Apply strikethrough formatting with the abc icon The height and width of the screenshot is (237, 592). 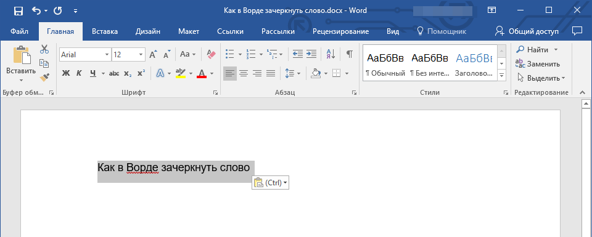tap(113, 73)
